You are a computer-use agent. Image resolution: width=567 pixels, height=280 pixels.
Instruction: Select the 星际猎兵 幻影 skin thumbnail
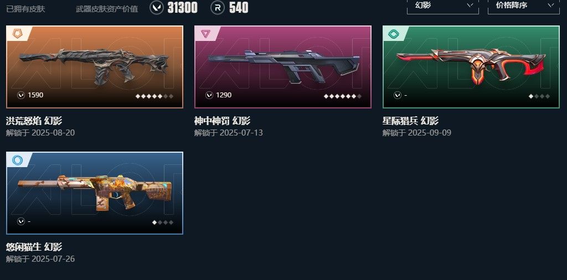[x=471, y=67]
